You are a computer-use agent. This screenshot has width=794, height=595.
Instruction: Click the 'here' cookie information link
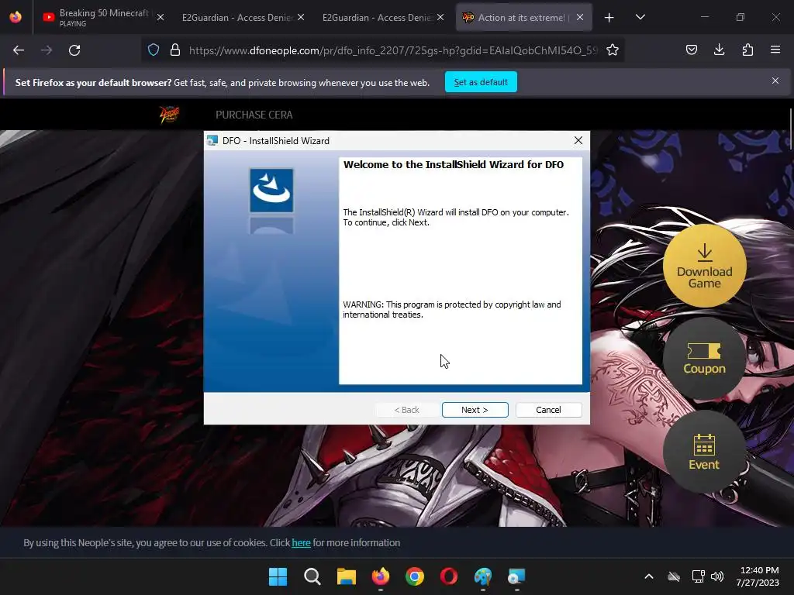[x=301, y=543]
